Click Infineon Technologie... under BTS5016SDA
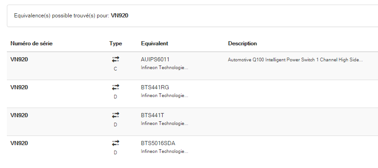Viewport: 378px width, 168px height. (x=164, y=152)
